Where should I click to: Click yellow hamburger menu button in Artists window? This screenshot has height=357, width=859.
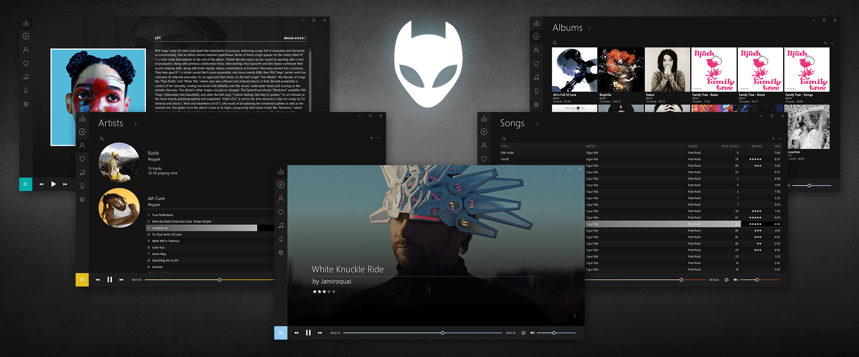point(82,280)
